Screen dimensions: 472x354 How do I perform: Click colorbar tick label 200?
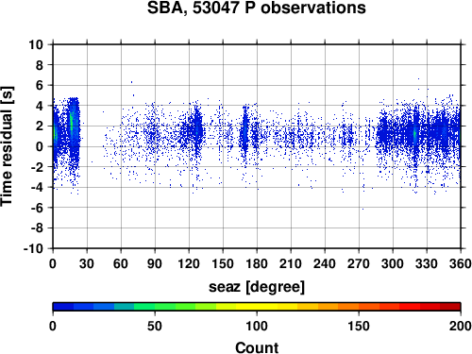(461, 326)
